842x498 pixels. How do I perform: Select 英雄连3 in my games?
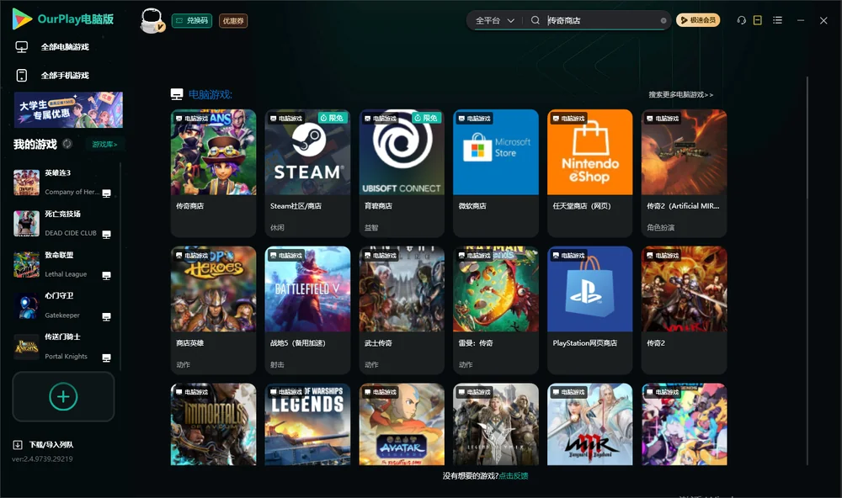(62, 183)
